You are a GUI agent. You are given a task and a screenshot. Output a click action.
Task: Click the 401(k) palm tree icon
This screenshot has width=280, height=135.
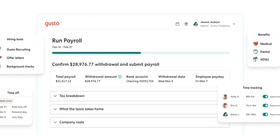[x=256, y=59]
